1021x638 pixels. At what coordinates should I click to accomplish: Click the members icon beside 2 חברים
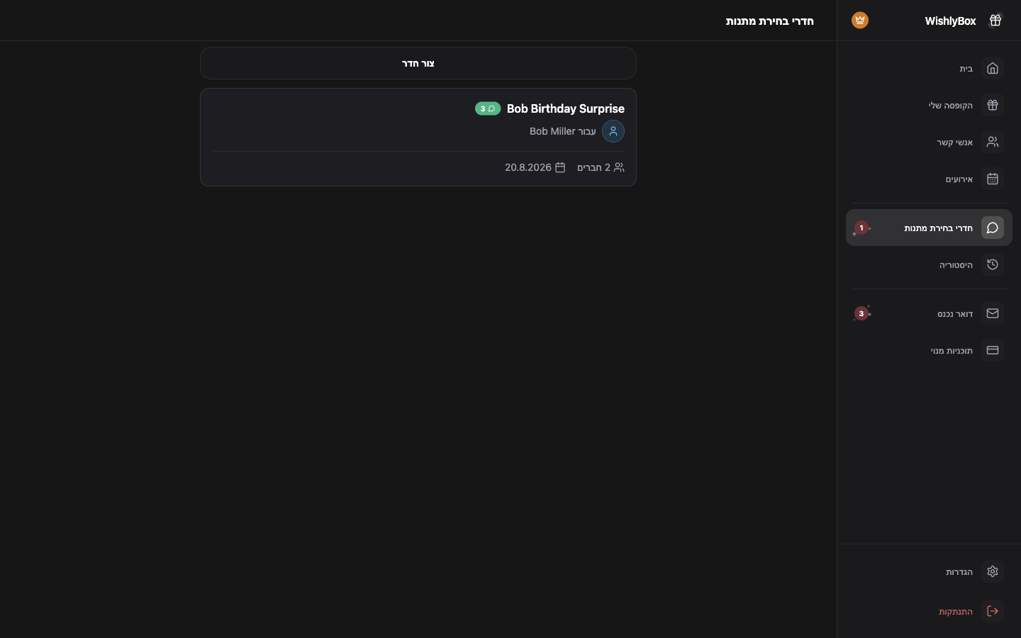[619, 167]
